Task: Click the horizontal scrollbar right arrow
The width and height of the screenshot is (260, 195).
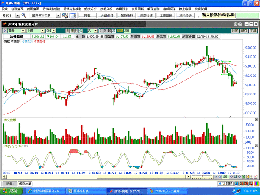Action: 188,177
